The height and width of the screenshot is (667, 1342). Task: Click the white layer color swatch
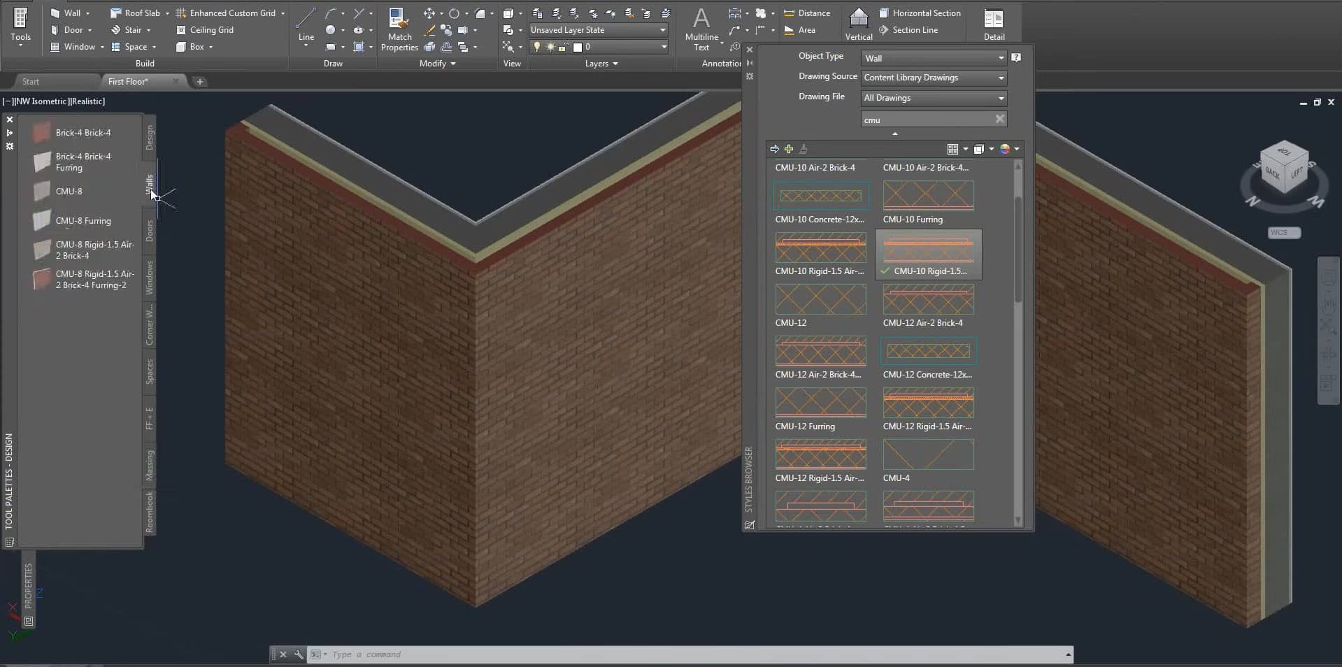pyautogui.click(x=578, y=47)
